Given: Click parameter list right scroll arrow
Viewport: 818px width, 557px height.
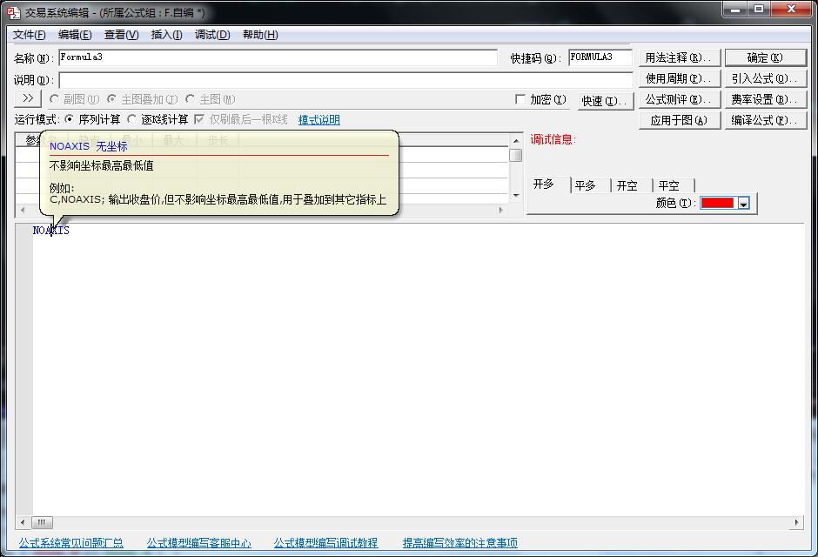Looking at the screenshot, I should (500, 210).
